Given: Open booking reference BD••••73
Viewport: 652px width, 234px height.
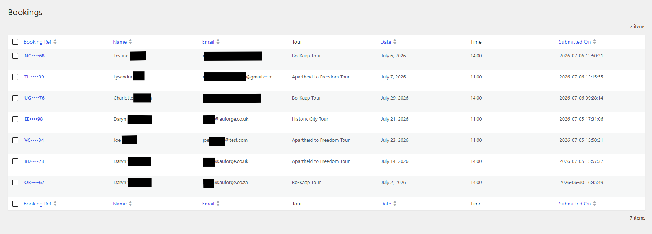Looking at the screenshot, I should (x=34, y=161).
